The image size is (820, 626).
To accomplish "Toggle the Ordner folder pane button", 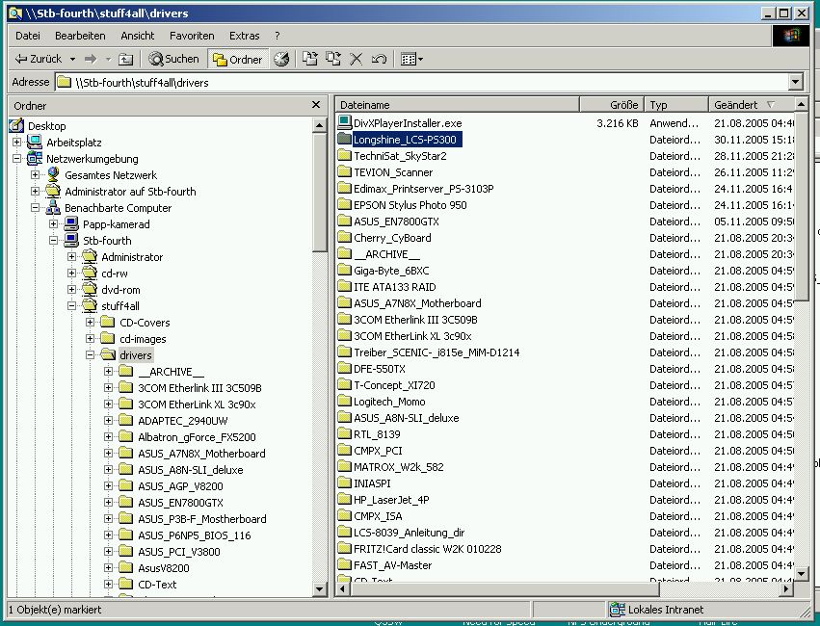I will click(x=237, y=60).
